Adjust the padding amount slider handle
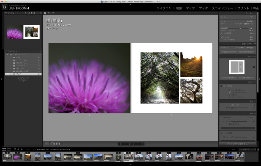This screenshot has width=261, height=166. 232,108
